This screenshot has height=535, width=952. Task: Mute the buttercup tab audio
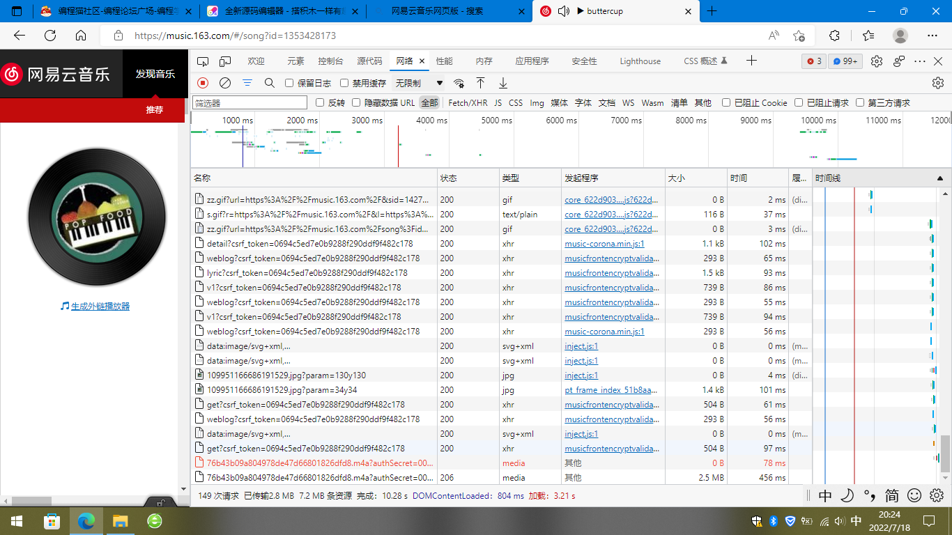coord(563,11)
